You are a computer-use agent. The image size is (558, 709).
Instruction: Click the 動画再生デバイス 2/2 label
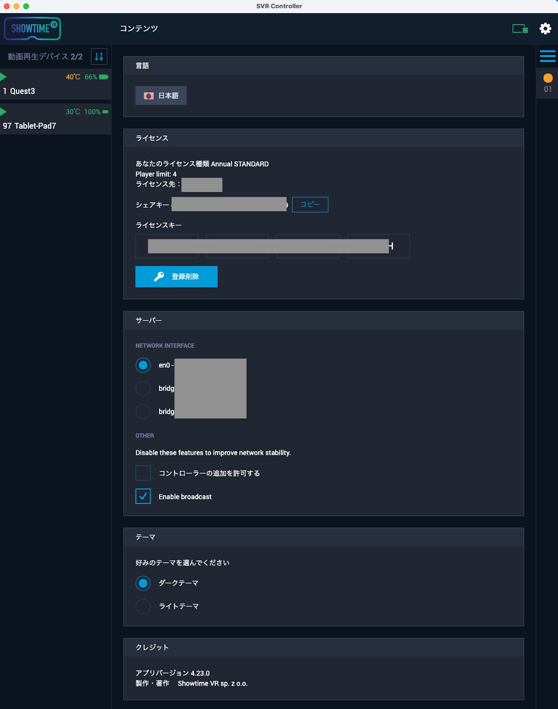click(45, 56)
